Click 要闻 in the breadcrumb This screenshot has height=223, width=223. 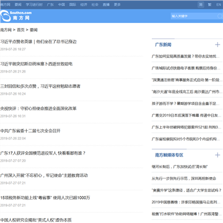click(33, 30)
